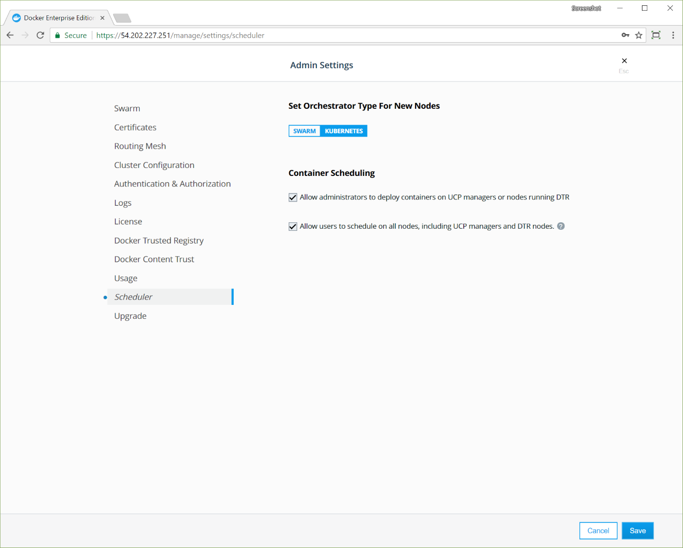Click the secure padlock icon
Viewport: 683px width, 548px height.
click(x=58, y=35)
